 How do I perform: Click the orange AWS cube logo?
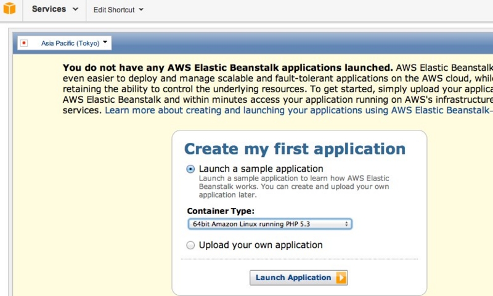[9, 9]
